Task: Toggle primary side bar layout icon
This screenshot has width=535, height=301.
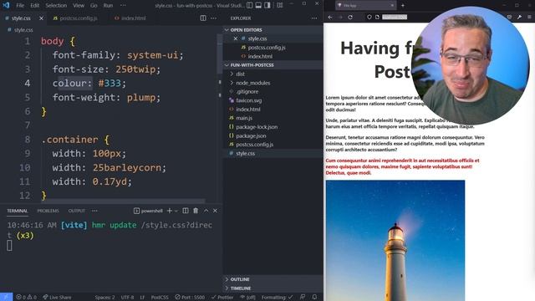Action: pyautogui.click(x=250, y=5)
